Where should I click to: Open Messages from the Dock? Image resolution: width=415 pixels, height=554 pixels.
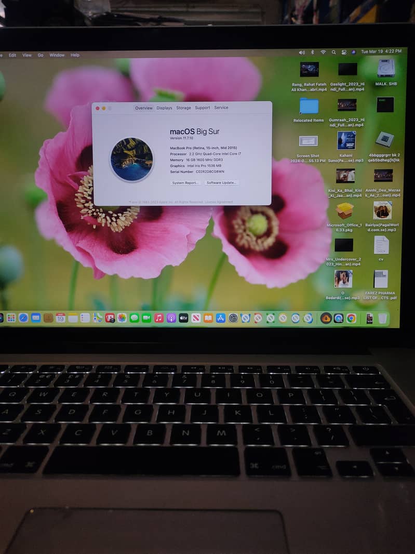coord(134,318)
